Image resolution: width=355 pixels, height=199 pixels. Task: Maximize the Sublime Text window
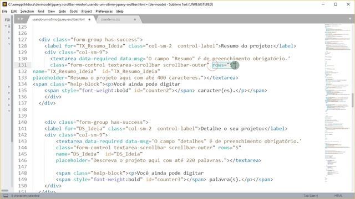(336, 4)
